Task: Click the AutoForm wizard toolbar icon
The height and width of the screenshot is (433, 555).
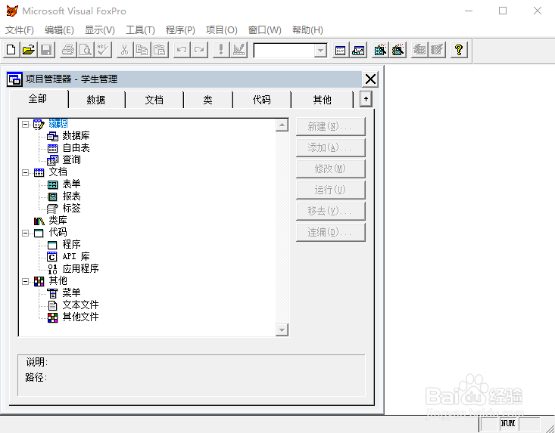Action: coord(419,50)
